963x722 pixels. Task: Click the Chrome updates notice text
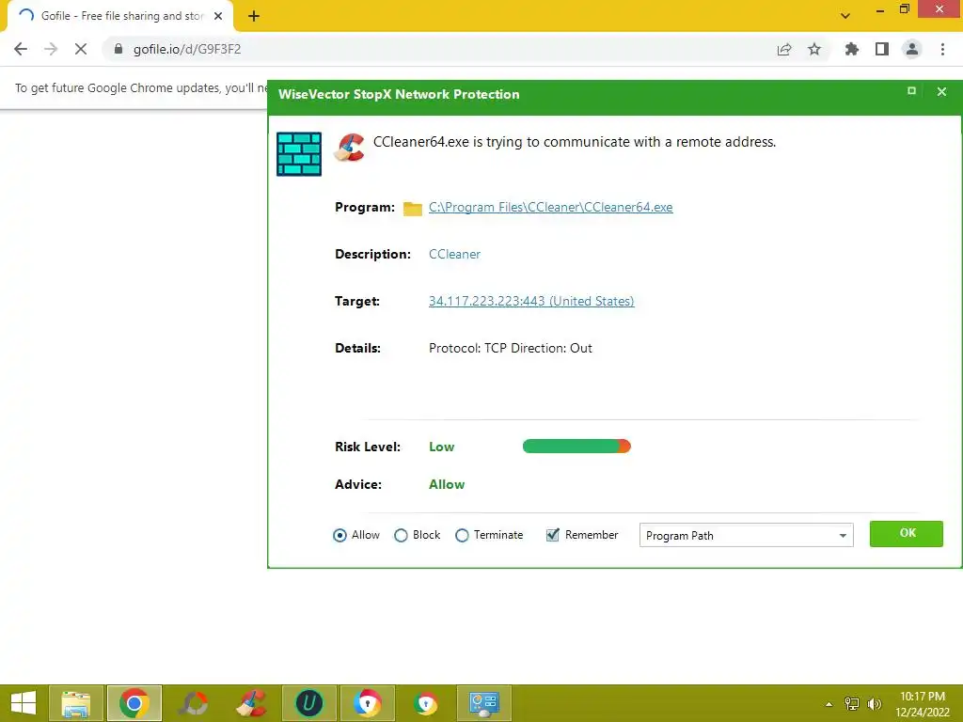pyautogui.click(x=141, y=87)
